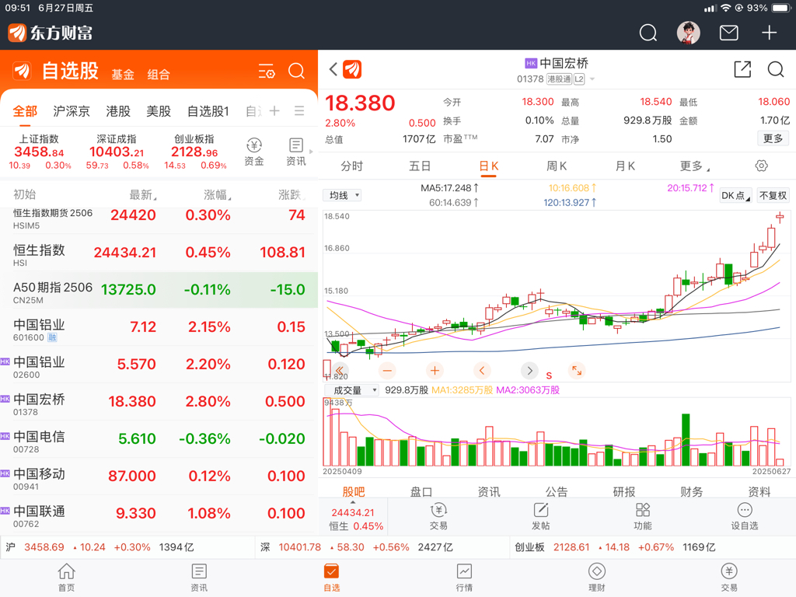This screenshot has height=597, width=796.
Task: Open the 创业板指 index card
Action: click(194, 152)
